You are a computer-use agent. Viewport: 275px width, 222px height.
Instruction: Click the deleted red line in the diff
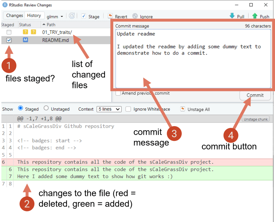[137, 162]
